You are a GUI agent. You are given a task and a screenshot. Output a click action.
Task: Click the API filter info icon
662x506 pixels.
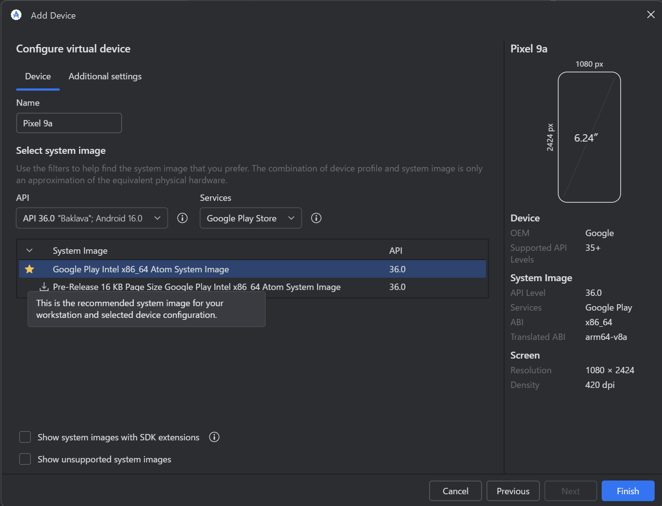[x=182, y=218]
